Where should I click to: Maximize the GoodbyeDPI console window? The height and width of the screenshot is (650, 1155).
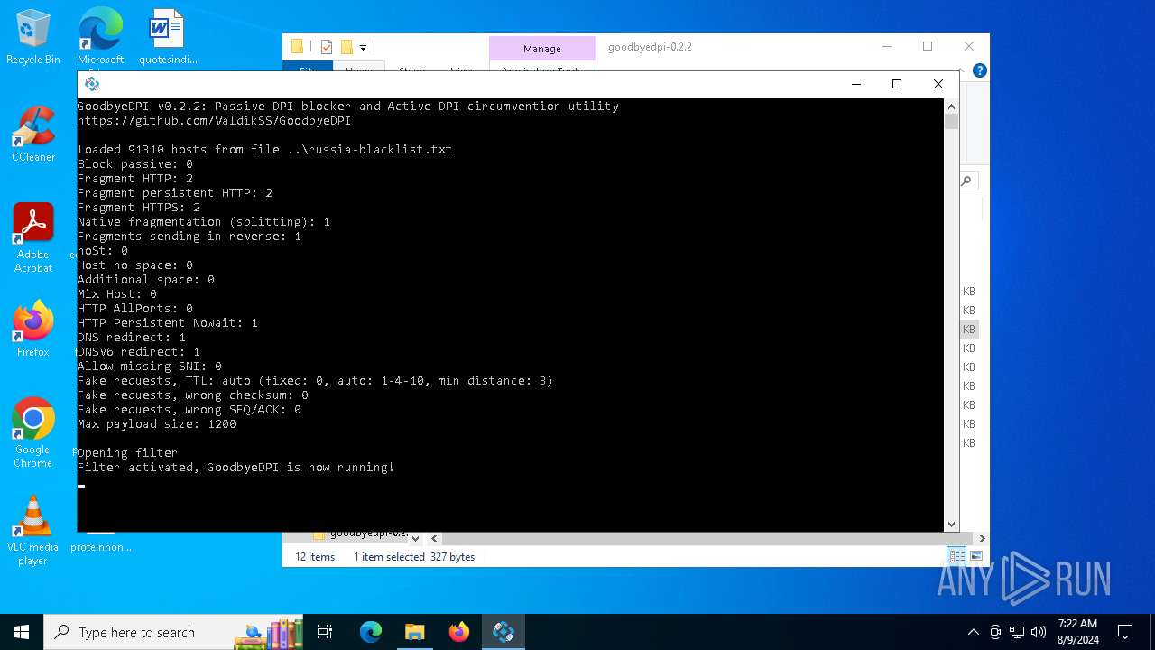(x=897, y=84)
